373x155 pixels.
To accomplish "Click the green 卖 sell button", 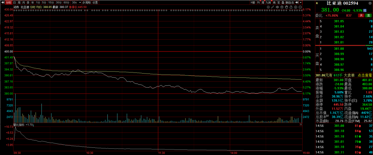I will (x=368, y=16).
